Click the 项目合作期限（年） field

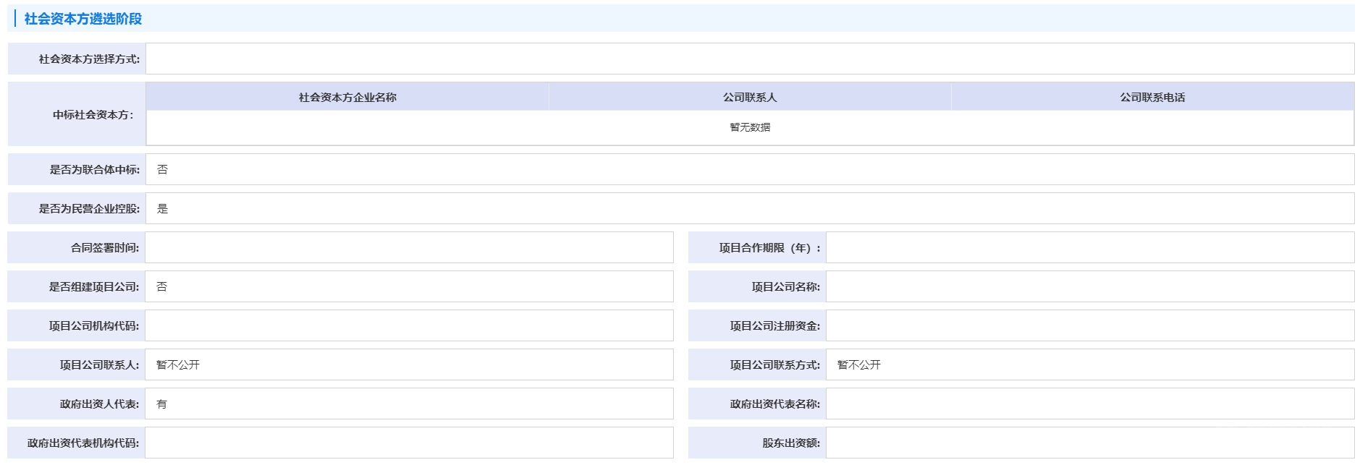click(1089, 247)
